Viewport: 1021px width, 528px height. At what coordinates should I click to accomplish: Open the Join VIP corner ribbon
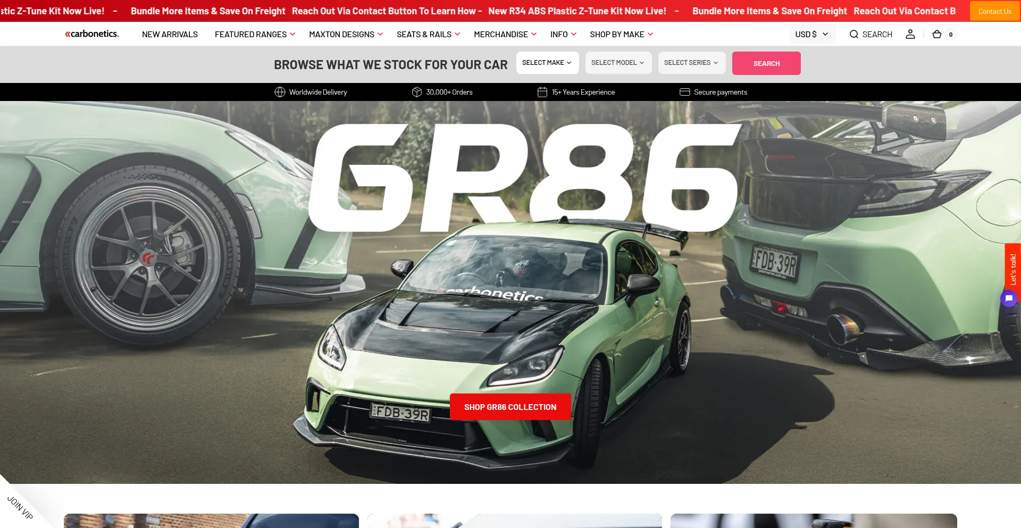point(20,507)
